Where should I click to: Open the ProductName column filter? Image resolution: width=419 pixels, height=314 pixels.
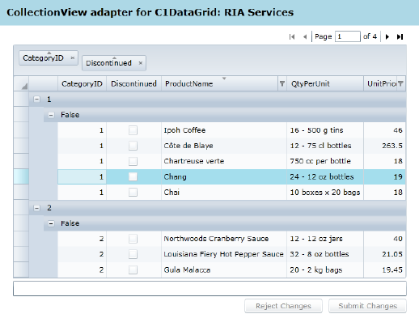pos(282,83)
